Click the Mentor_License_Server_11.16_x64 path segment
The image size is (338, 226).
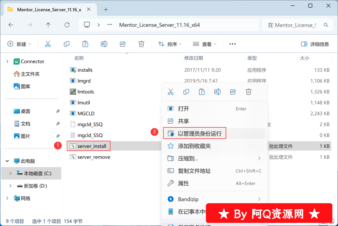(x=160, y=25)
